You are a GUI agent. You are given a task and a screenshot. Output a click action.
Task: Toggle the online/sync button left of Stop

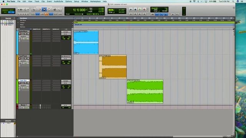(x=131, y=10)
